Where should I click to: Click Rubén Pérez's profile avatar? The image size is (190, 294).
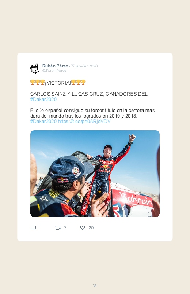[x=35, y=68]
